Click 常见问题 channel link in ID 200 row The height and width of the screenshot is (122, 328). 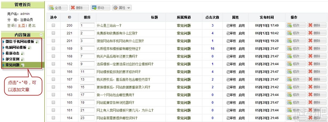coord(184,26)
